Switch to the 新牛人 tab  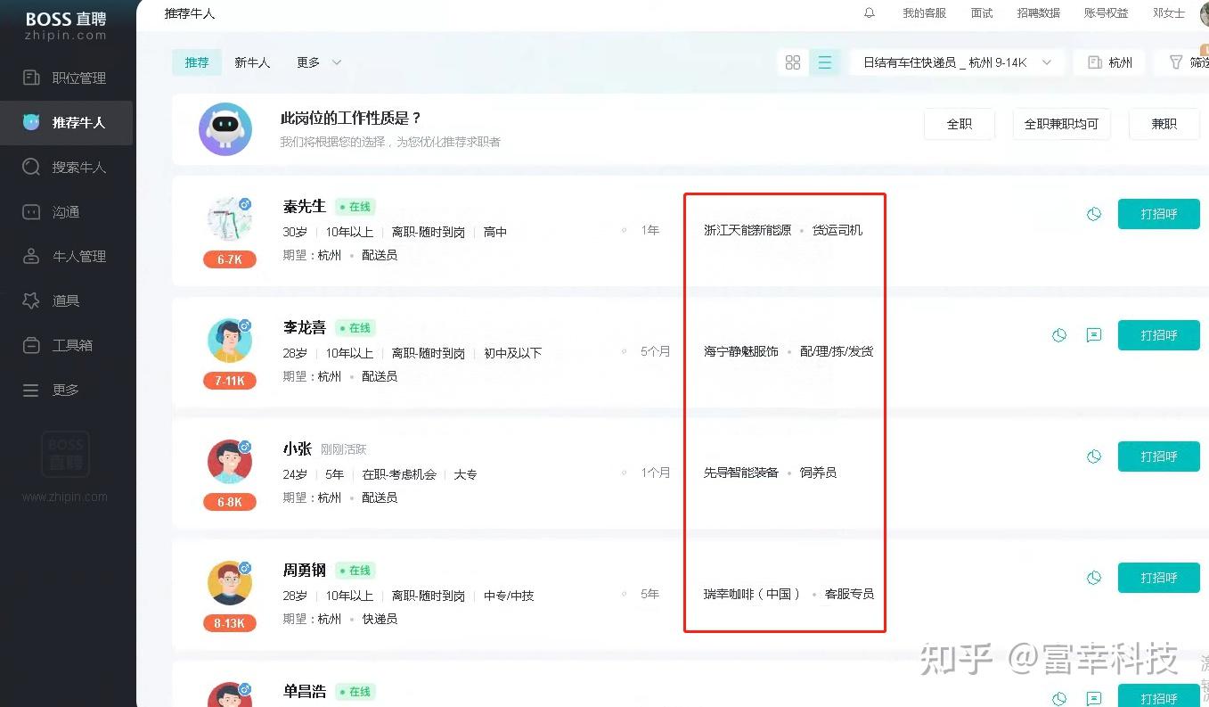[x=252, y=62]
